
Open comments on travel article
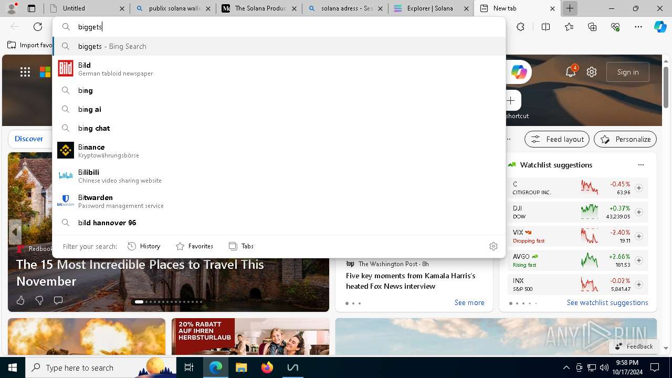coord(58,300)
